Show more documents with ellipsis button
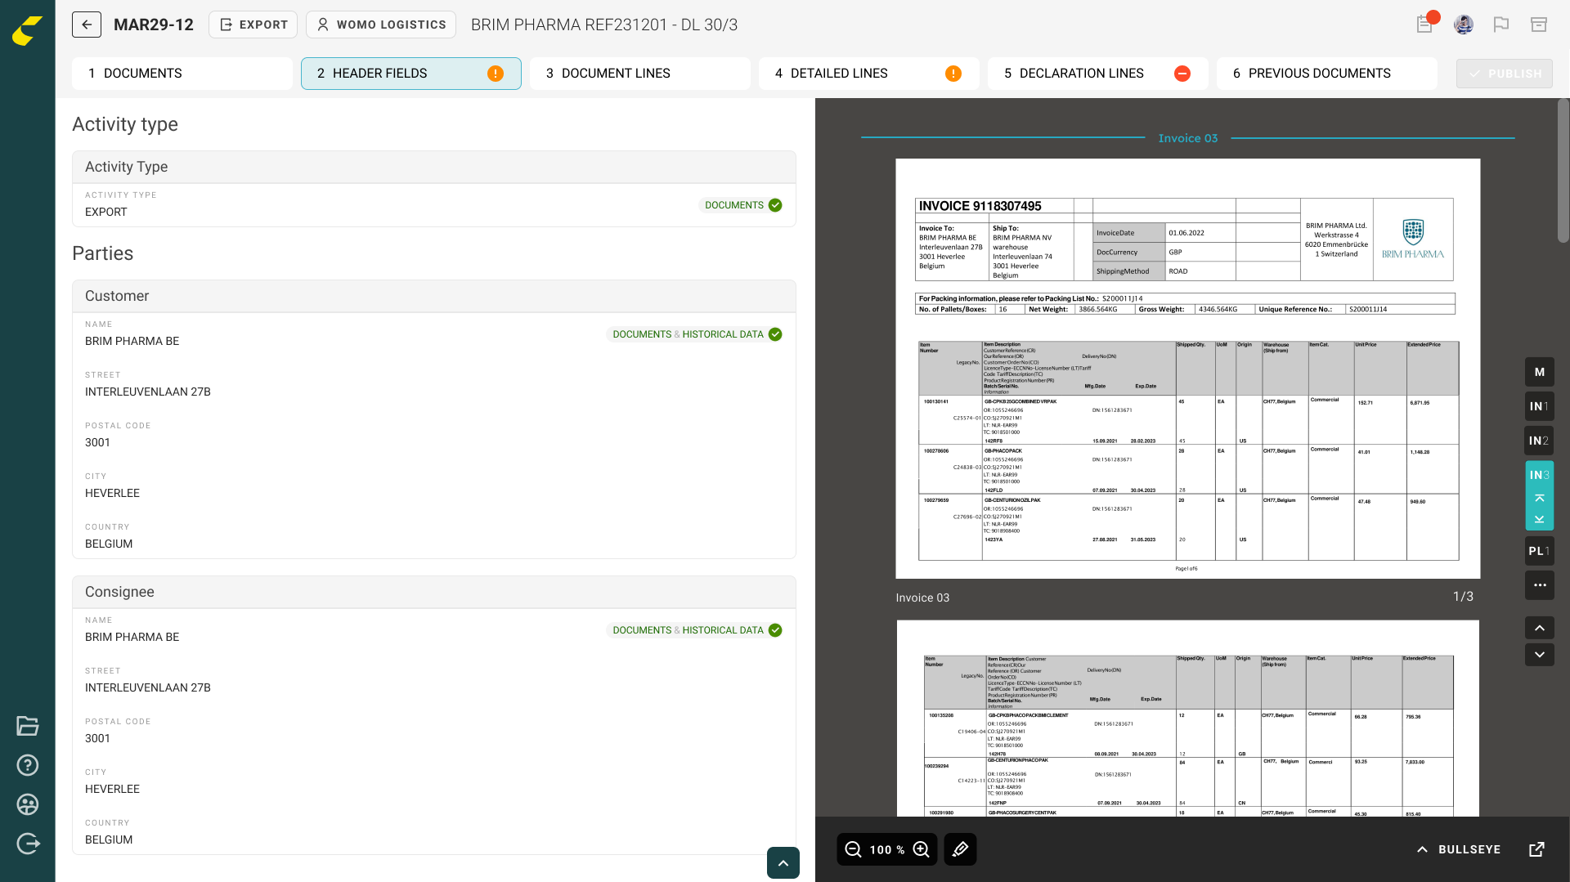Viewport: 1570px width, 882px height. coord(1540,585)
